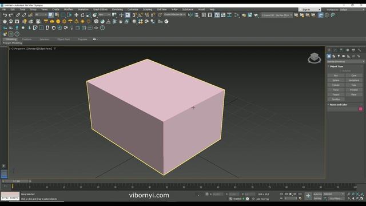
Task: Collapse the Name and Color rollout
Action: point(338,105)
